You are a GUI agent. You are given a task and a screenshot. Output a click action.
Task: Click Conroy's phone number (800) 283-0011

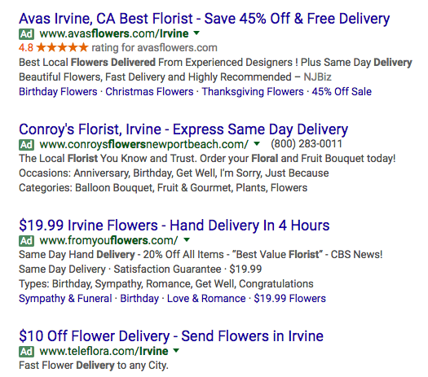(307, 144)
